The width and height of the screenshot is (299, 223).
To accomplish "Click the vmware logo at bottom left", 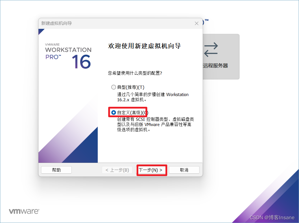I will tap(24, 211).
